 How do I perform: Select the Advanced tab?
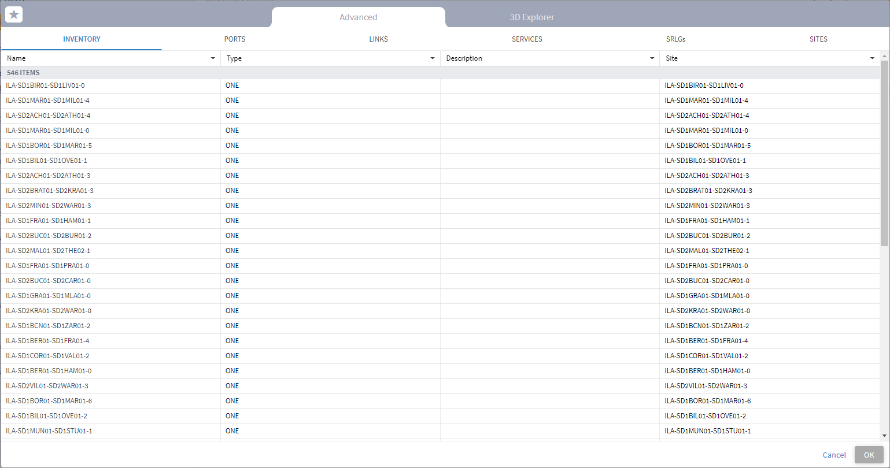point(359,17)
